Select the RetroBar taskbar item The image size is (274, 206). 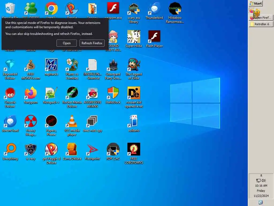[261, 24]
